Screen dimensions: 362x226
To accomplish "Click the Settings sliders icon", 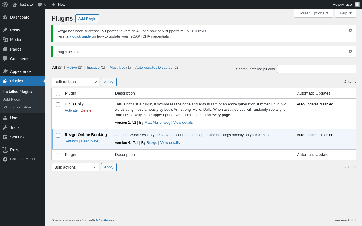I will click(5, 137).
